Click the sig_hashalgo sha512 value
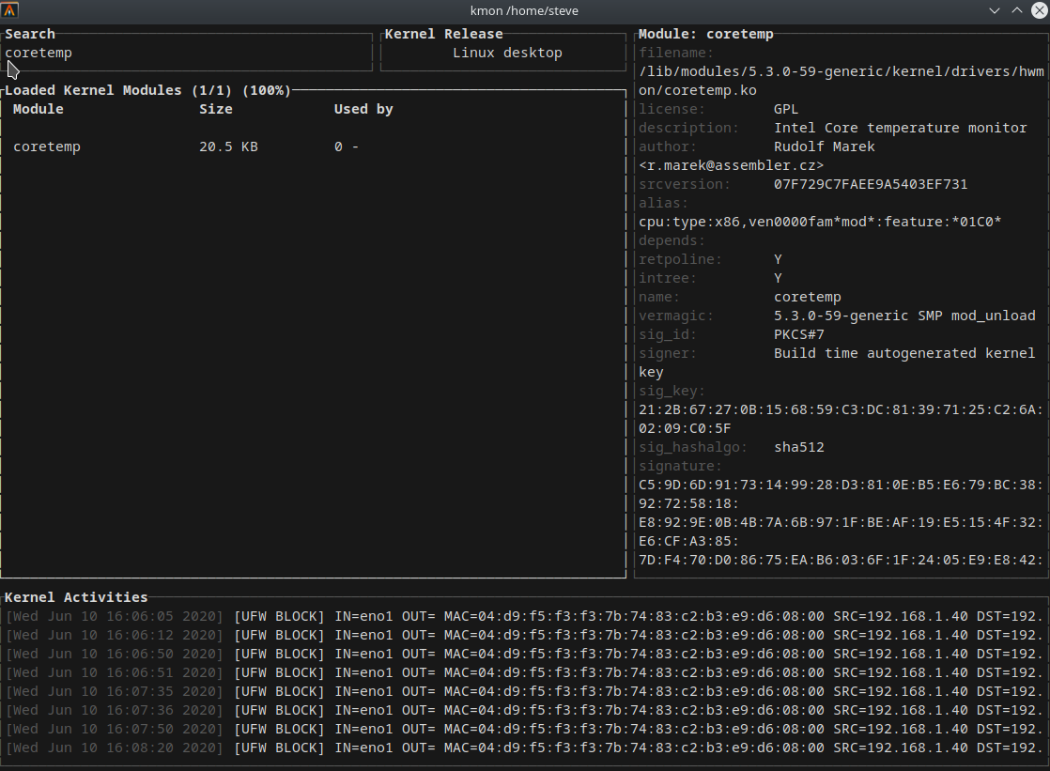Image resolution: width=1050 pixels, height=771 pixels. pyautogui.click(x=799, y=447)
